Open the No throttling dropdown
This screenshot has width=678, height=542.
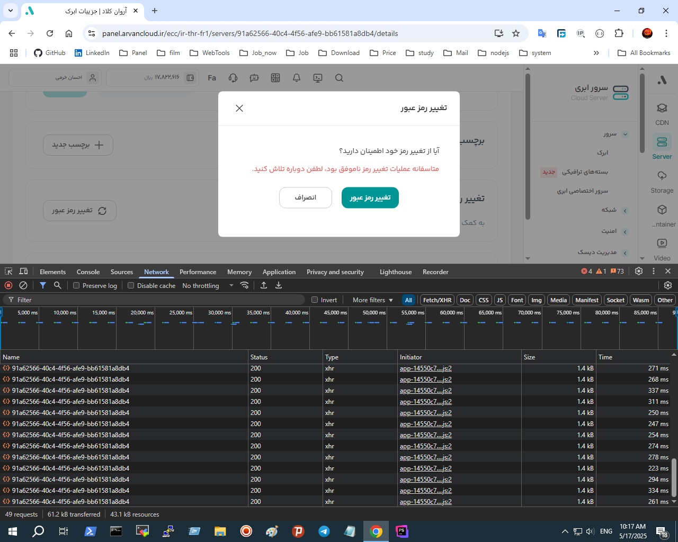coord(208,286)
